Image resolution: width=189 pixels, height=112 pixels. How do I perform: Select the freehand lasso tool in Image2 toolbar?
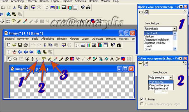(44, 59)
